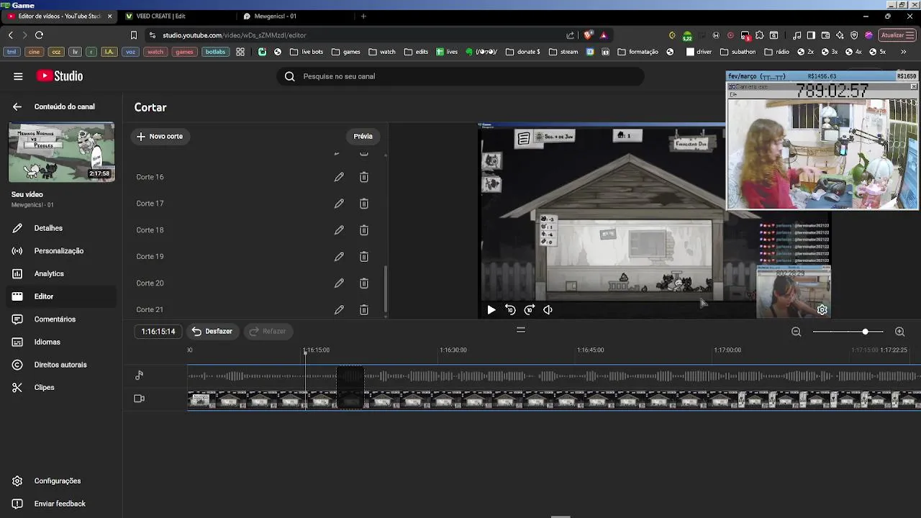Expand the 'live bots' bookmark folder

(307, 52)
